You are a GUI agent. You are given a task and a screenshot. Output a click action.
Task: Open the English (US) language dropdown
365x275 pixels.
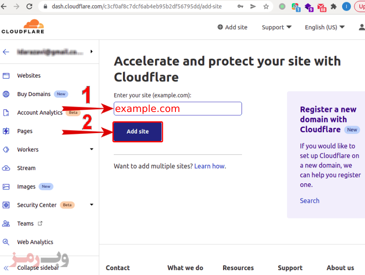point(325,27)
